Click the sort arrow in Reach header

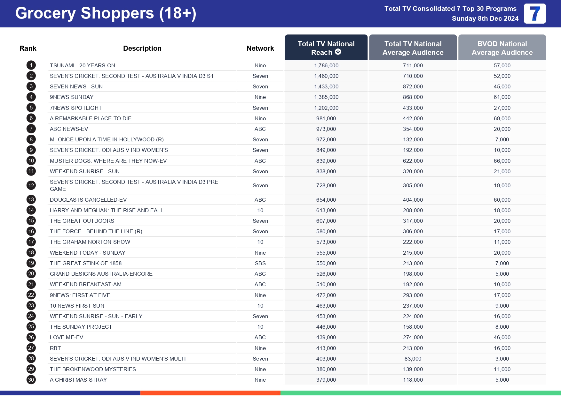click(x=338, y=52)
